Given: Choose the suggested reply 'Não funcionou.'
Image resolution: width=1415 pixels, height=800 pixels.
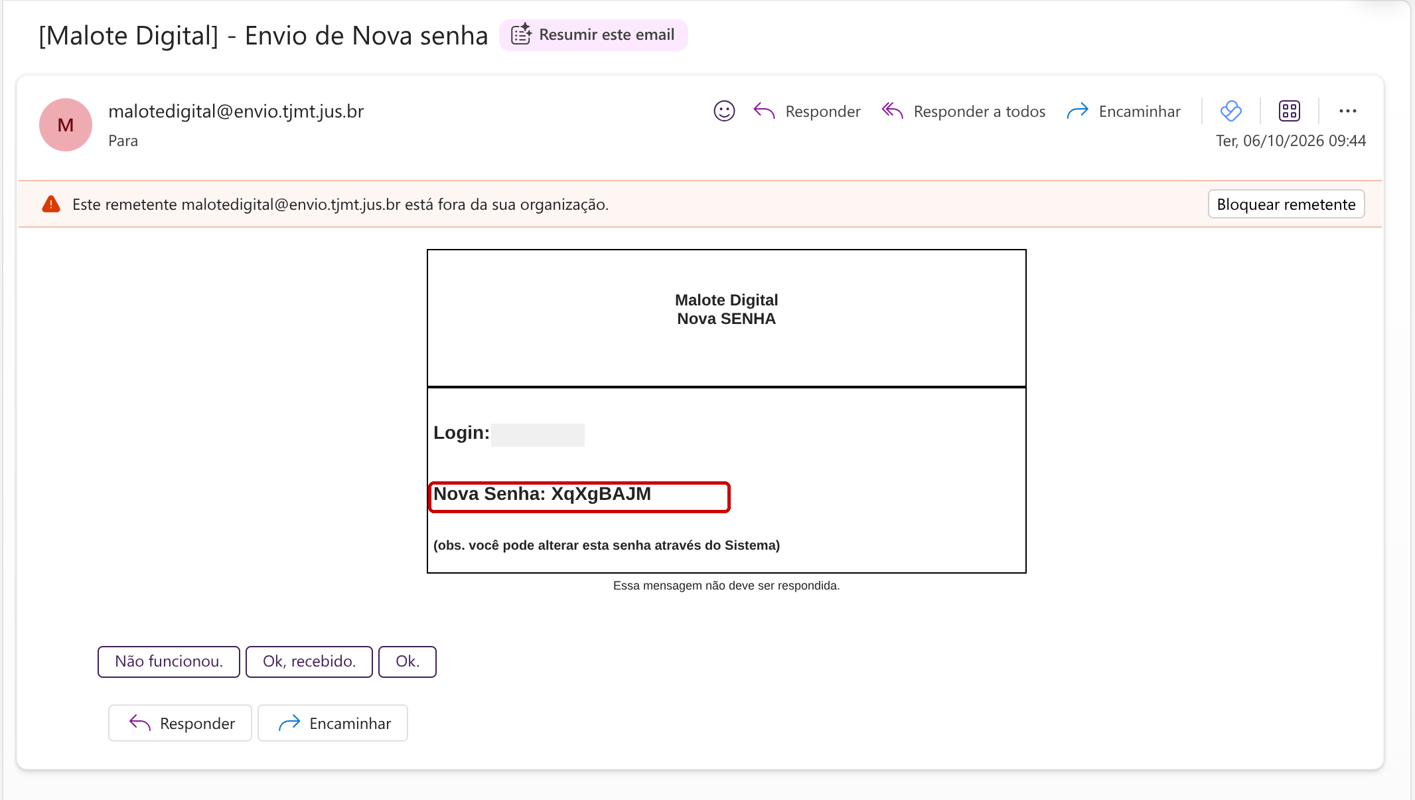Looking at the screenshot, I should [169, 661].
